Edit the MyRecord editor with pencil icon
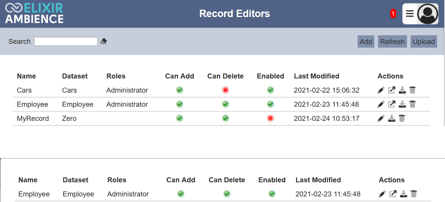The image size is (445, 202). 381,118
